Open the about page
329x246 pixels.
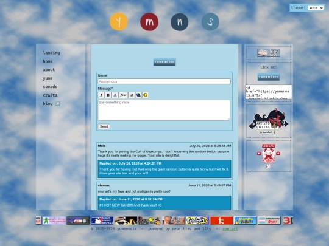click(49, 70)
